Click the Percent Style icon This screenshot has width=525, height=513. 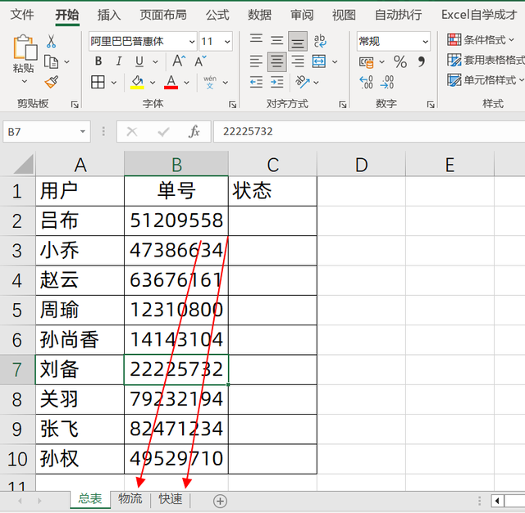[x=400, y=62]
